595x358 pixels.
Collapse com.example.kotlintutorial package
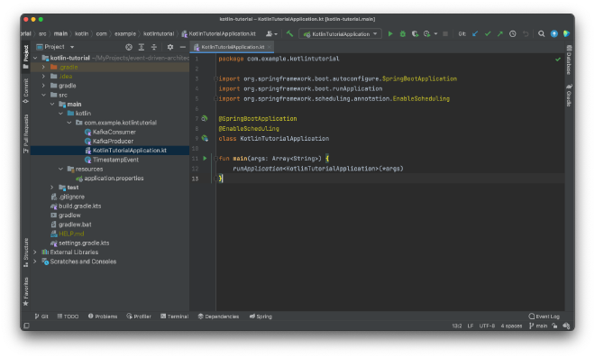click(69, 123)
